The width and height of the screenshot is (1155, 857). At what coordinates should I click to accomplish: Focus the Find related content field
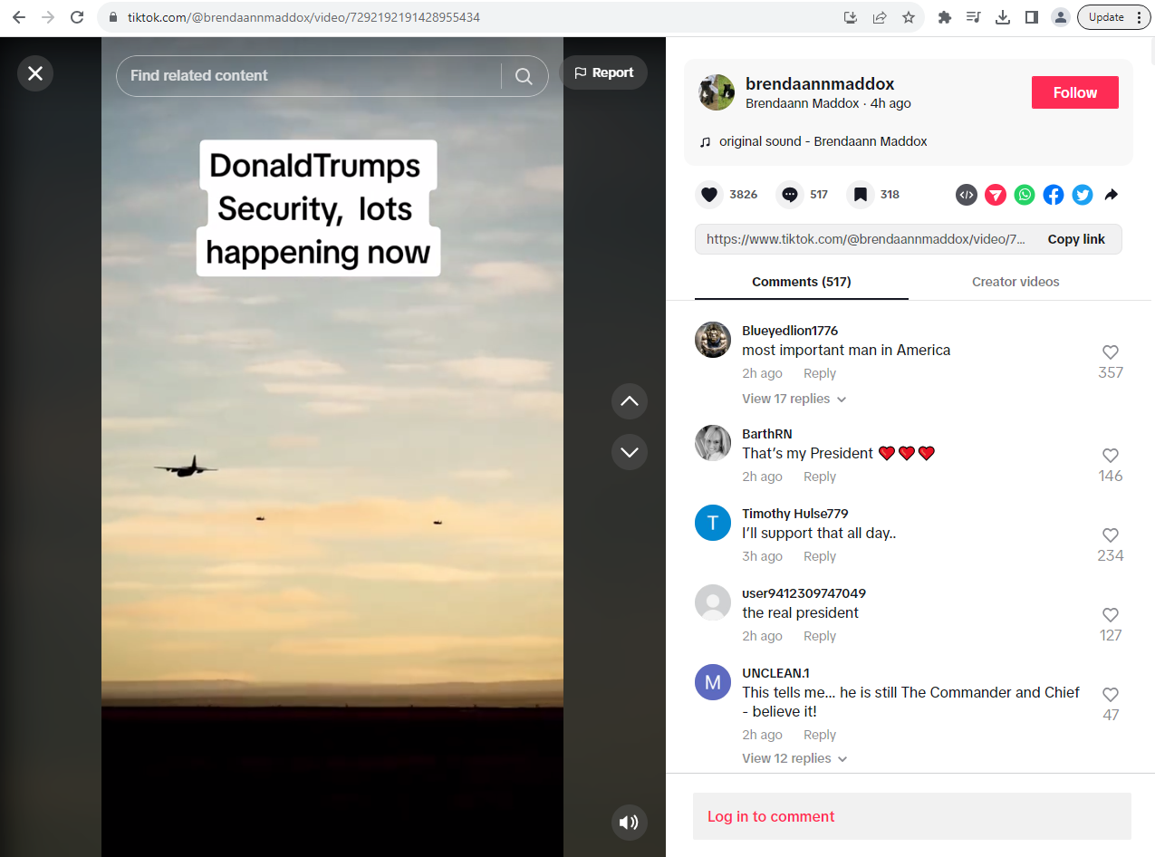(x=311, y=76)
